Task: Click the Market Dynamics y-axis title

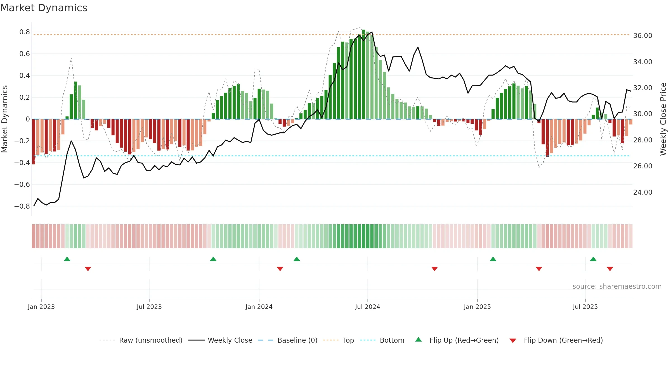Action: (x=4, y=119)
